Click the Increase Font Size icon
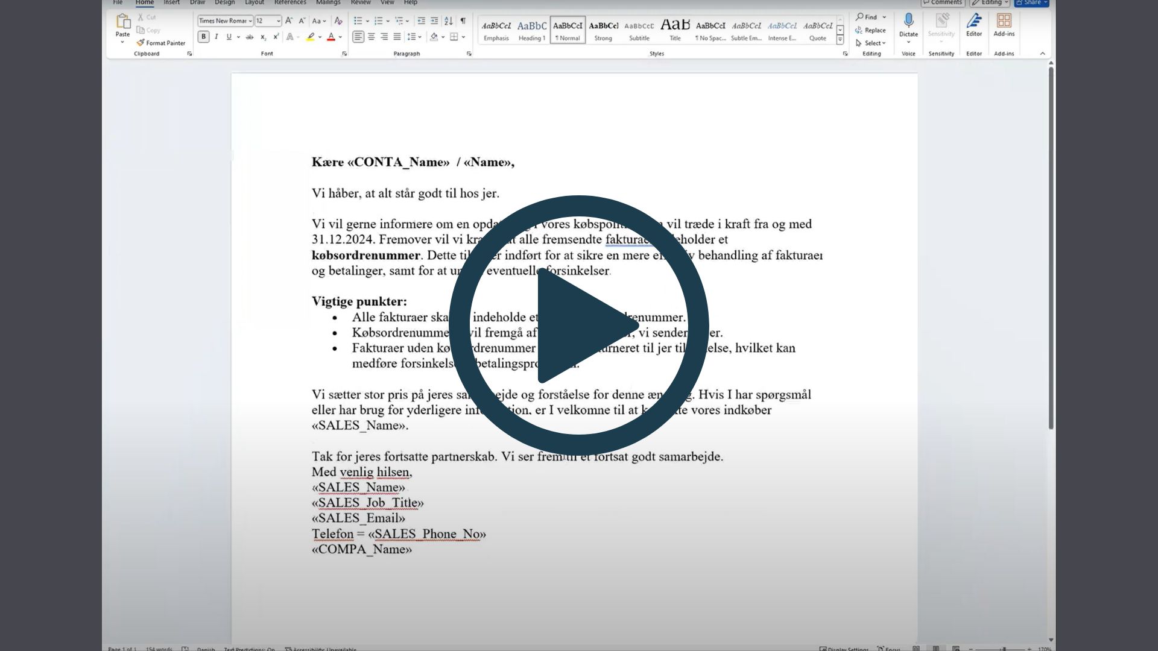The height and width of the screenshot is (651, 1158). click(x=289, y=20)
